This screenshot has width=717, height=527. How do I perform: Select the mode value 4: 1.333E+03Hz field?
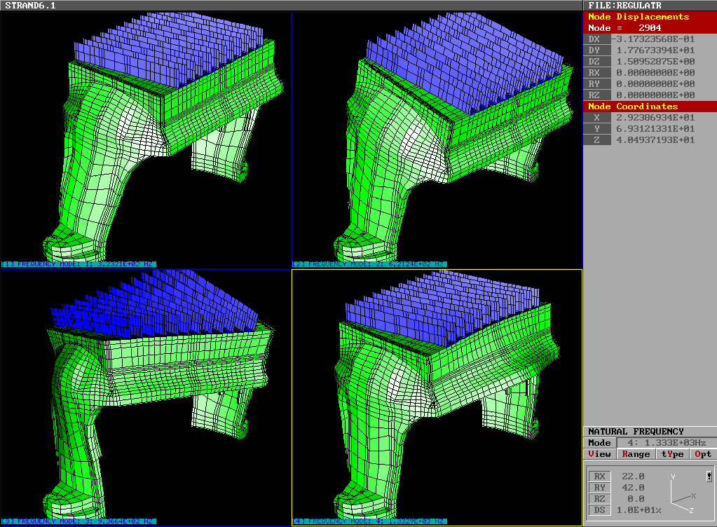click(x=666, y=443)
